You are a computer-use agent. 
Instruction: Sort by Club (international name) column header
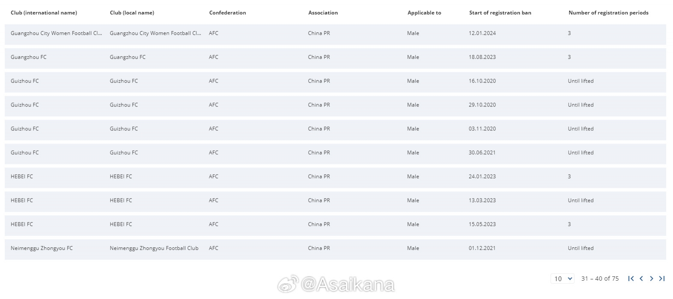tap(44, 13)
